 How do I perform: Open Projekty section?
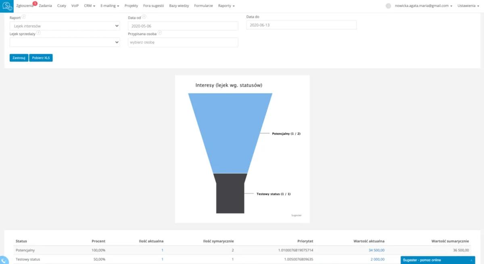[x=131, y=6]
